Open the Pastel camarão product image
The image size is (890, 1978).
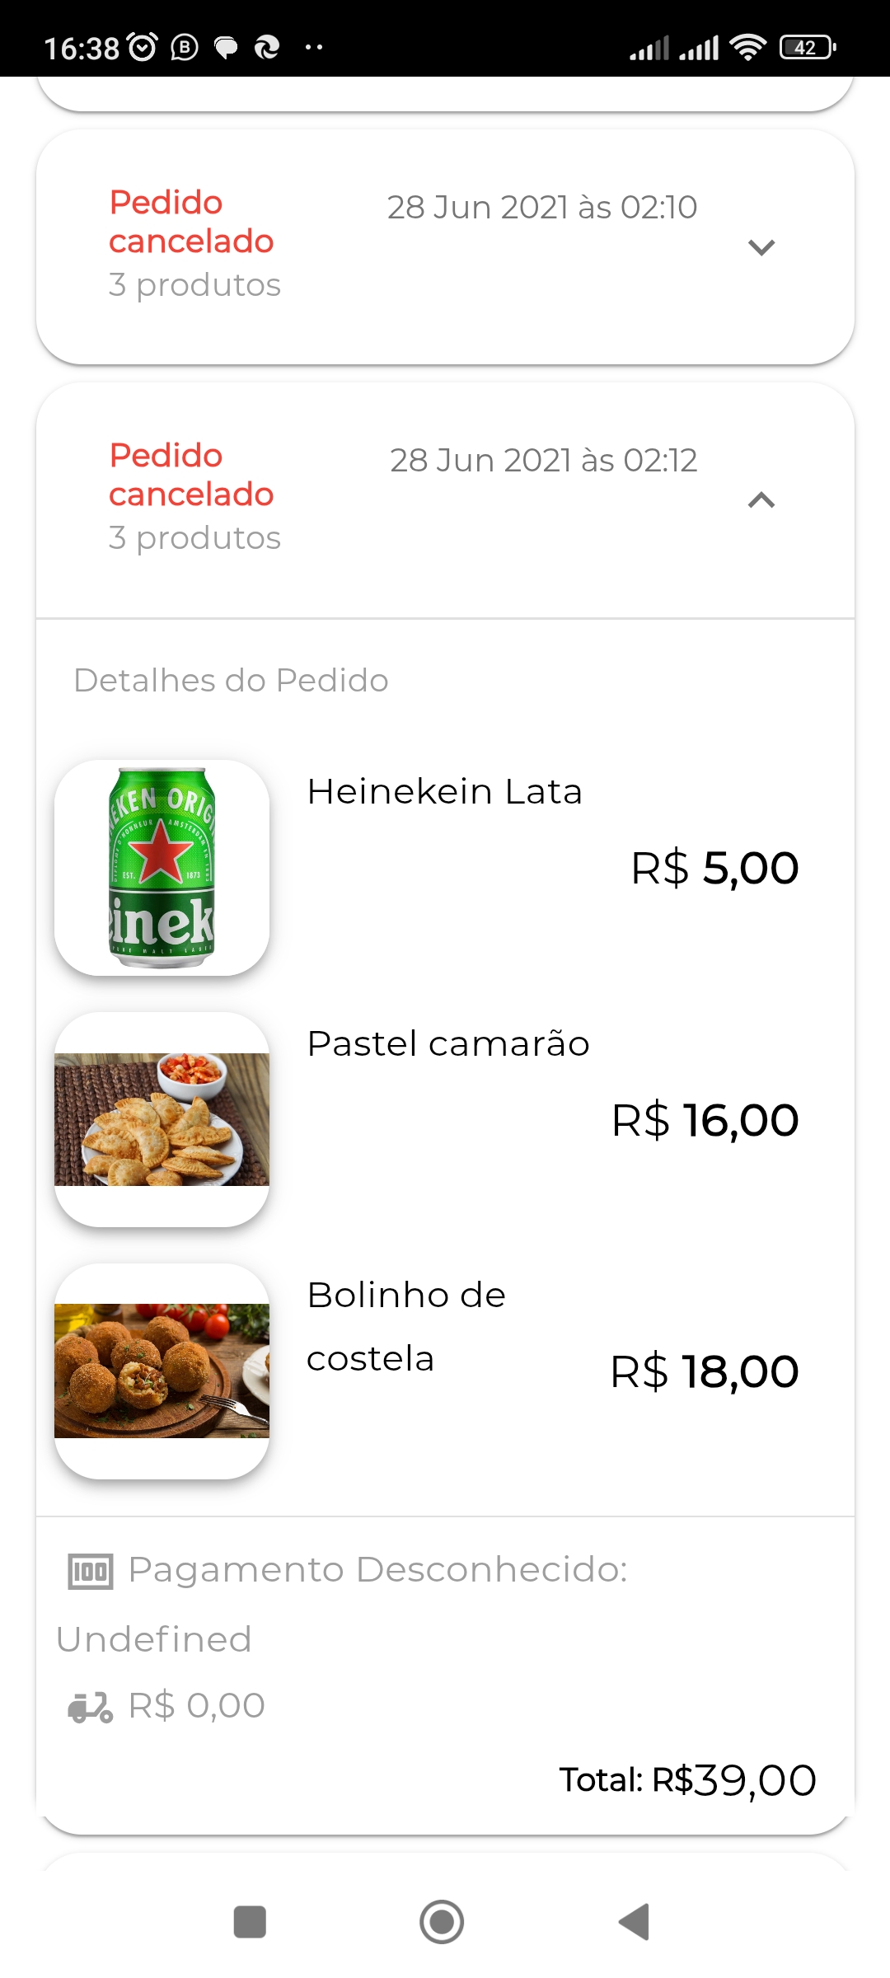pyautogui.click(x=162, y=1119)
